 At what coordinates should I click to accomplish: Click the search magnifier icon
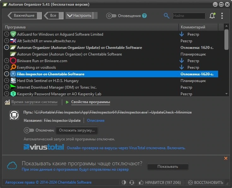[166, 16]
